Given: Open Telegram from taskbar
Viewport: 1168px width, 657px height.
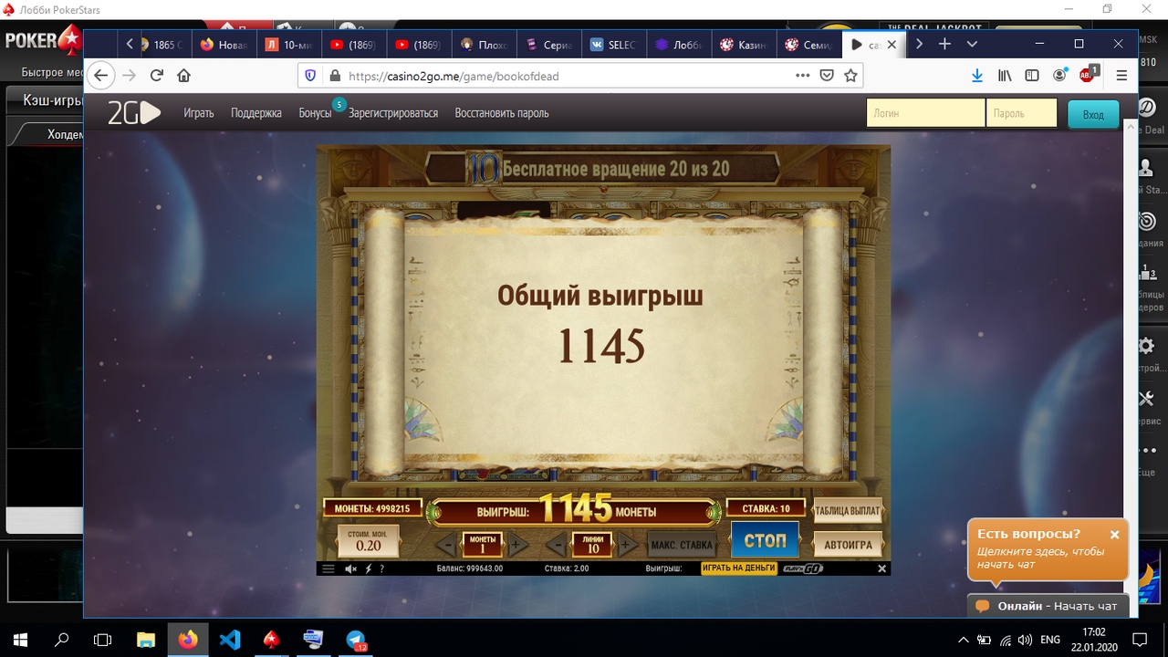Looking at the screenshot, I should point(356,640).
